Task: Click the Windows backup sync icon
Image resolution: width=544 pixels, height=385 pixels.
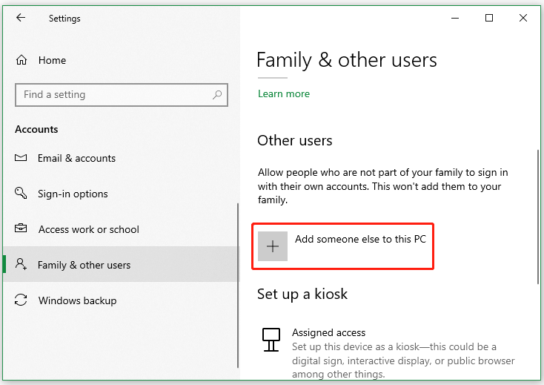Action: click(x=21, y=300)
